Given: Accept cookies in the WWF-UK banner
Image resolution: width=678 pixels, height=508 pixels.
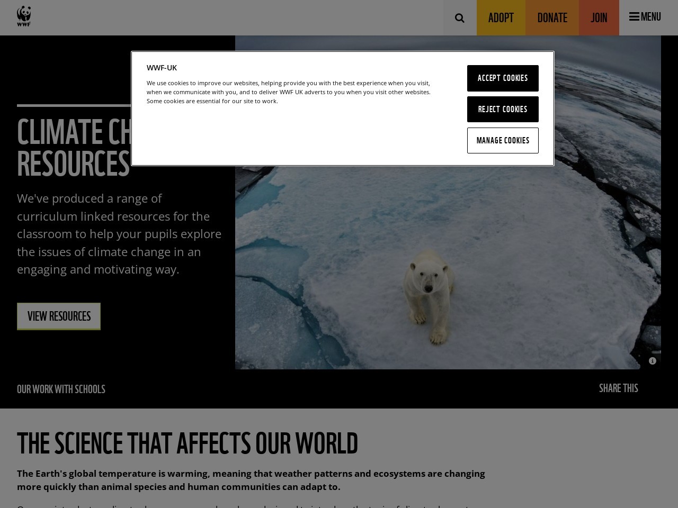Looking at the screenshot, I should pos(503,78).
